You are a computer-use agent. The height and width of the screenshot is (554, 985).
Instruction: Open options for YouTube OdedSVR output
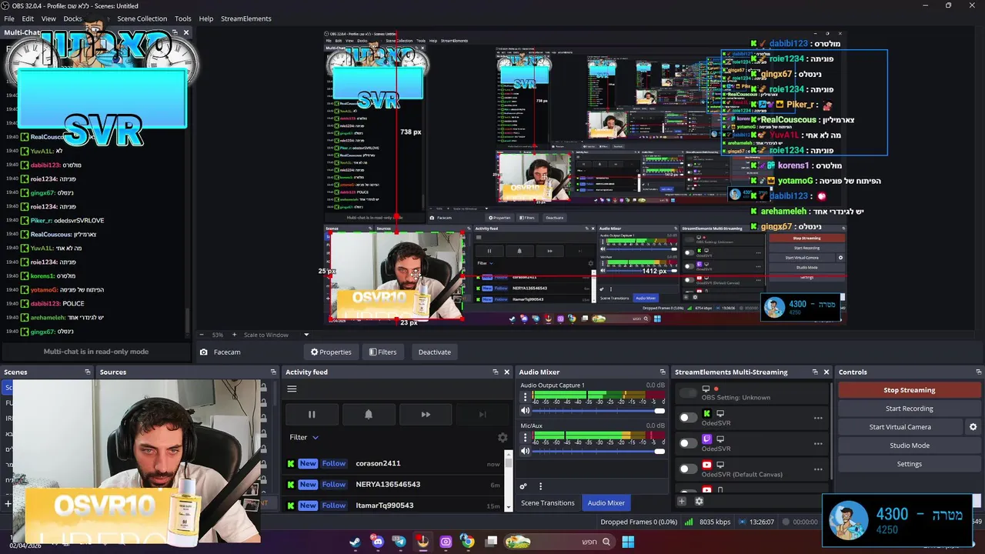click(818, 469)
